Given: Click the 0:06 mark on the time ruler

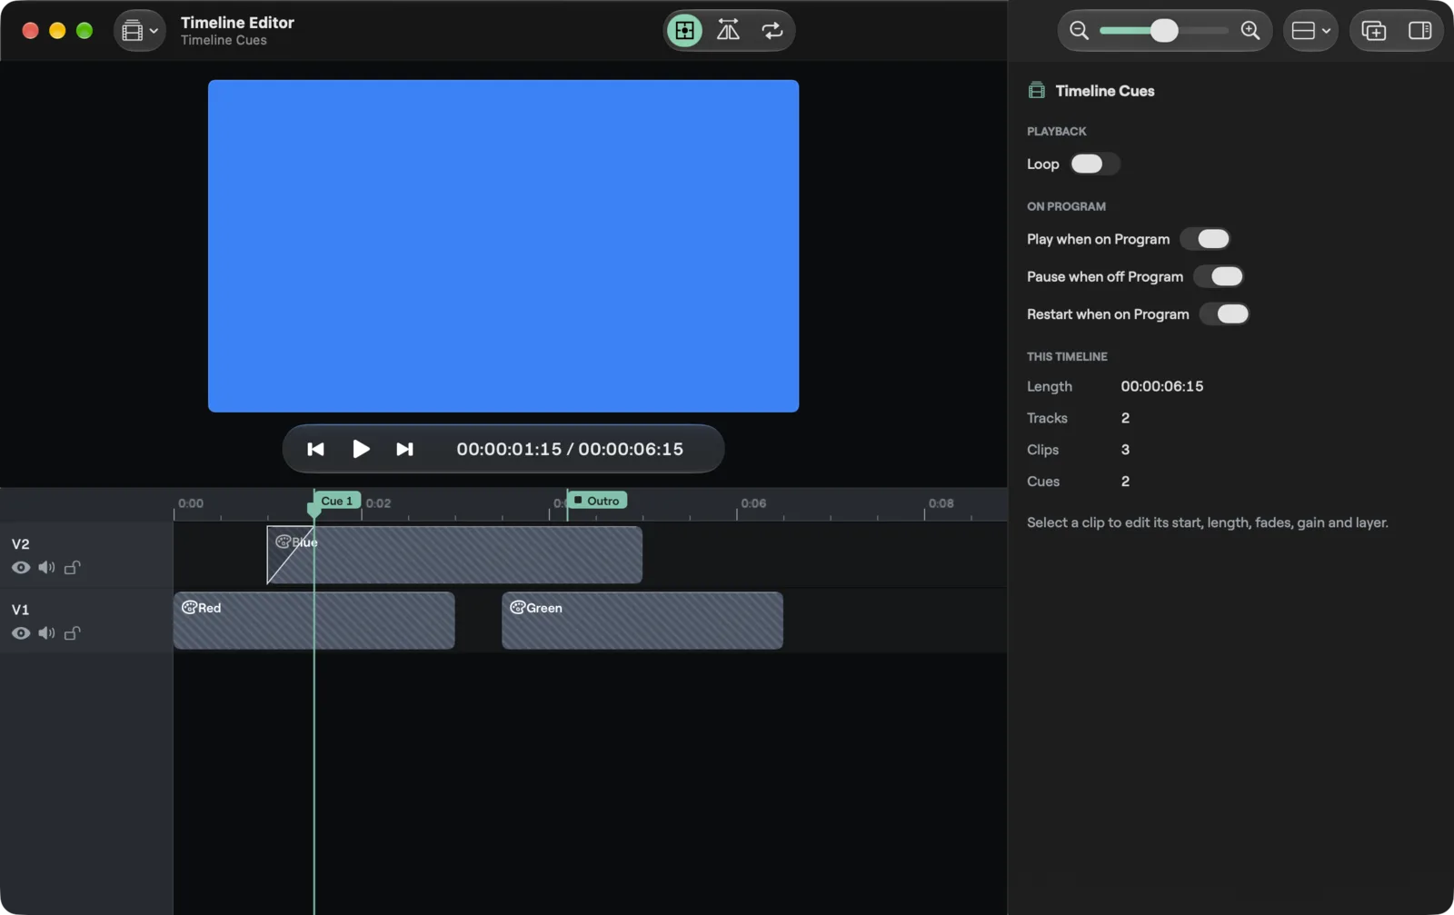Looking at the screenshot, I should click(x=753, y=503).
